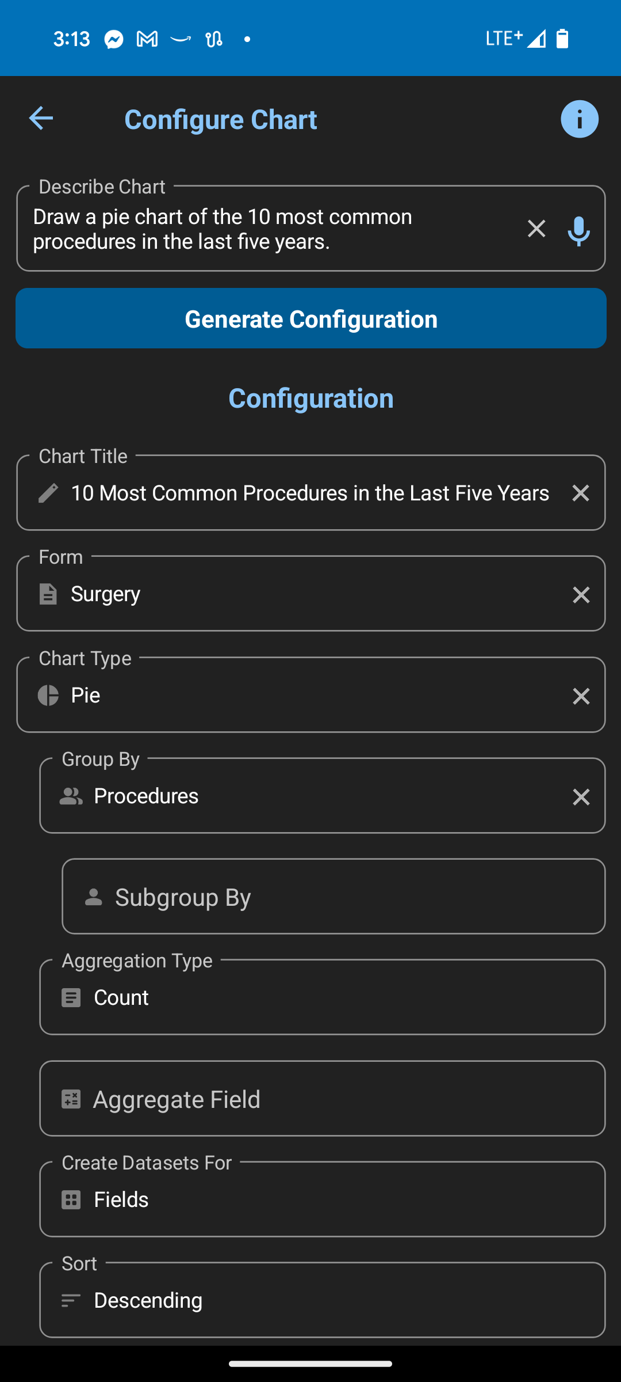The image size is (621, 1382).
Task: Change the Sort option from Descending
Action: pos(322,1300)
